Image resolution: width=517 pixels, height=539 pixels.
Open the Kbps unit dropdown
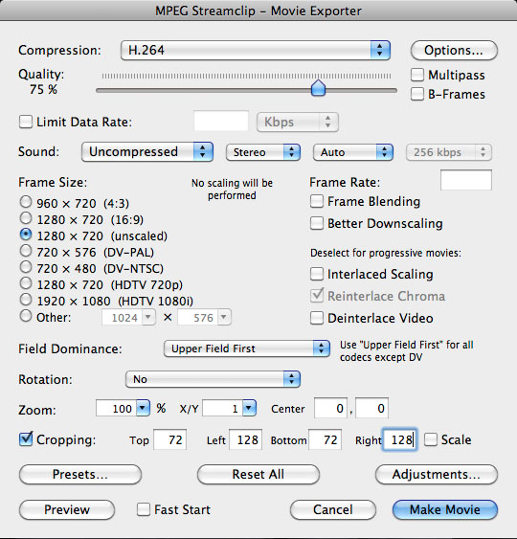coord(298,122)
